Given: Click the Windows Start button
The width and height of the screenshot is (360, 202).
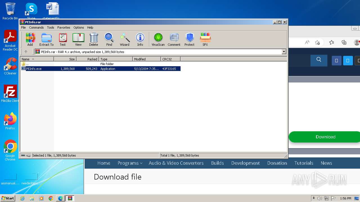Looking at the screenshot, I should coord(8,198).
